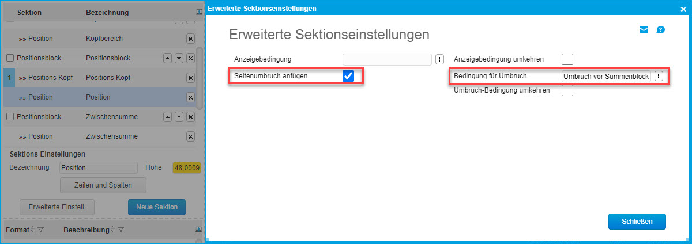This screenshot has width=692, height=244.
Task: Open the help speech-bubble icon
Action: click(x=661, y=30)
